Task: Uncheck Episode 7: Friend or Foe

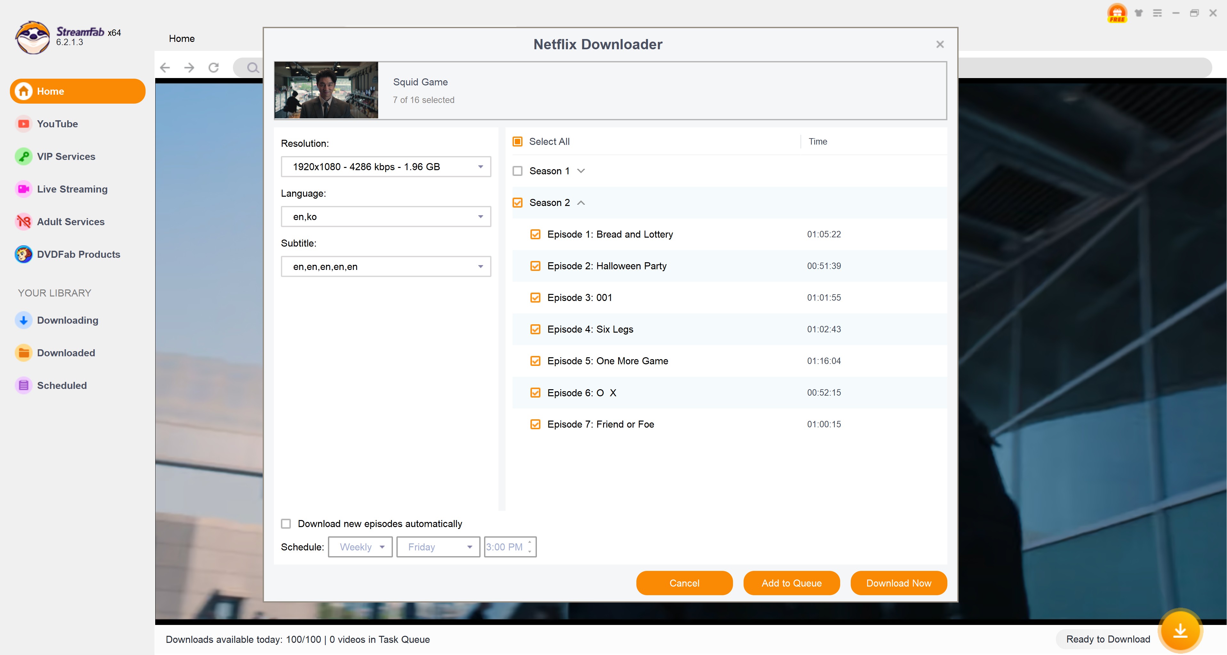Action: click(x=535, y=424)
